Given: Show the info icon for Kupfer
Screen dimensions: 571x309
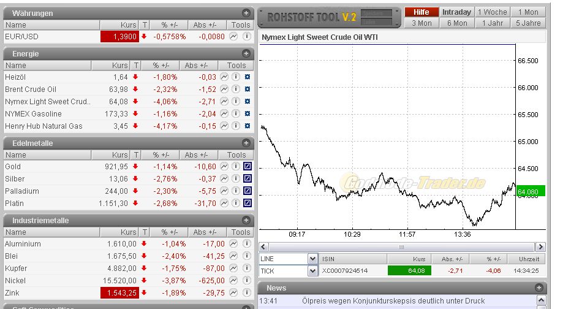Looking at the screenshot, I should tap(246, 268).
